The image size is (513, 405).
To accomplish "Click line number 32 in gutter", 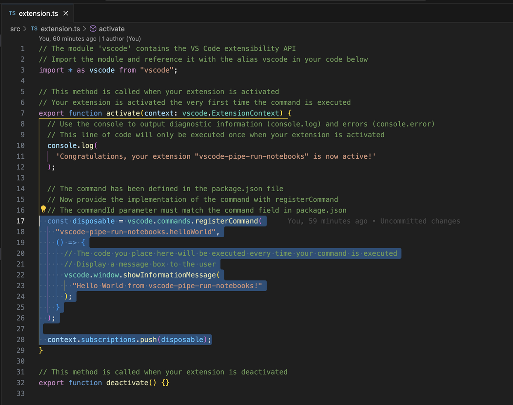I will click(x=20, y=383).
